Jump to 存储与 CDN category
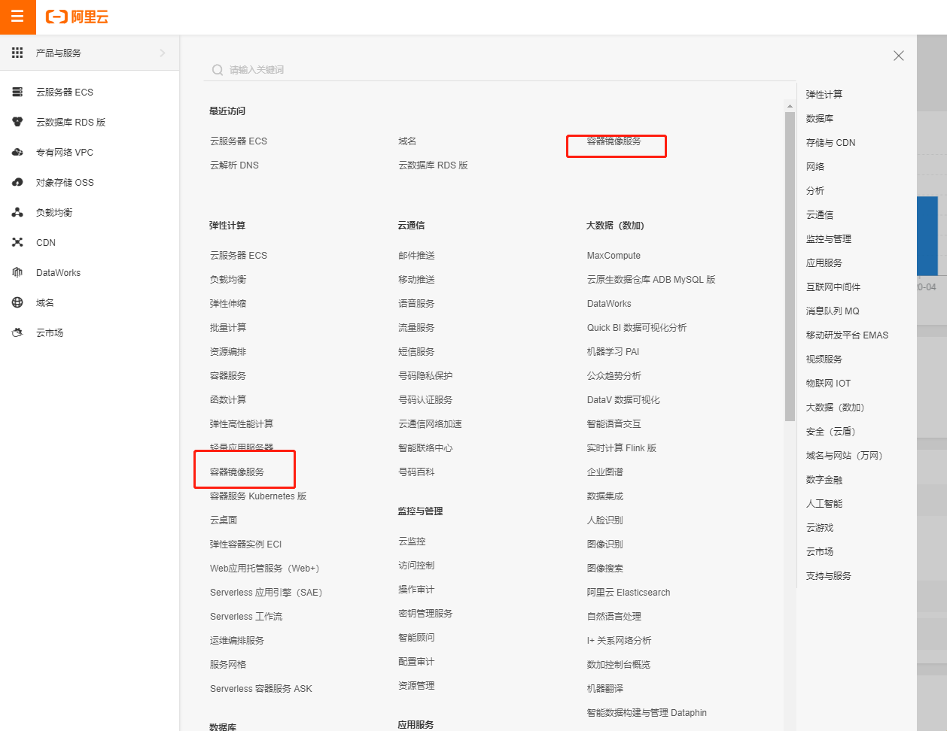This screenshot has height=731, width=947. pyautogui.click(x=830, y=142)
